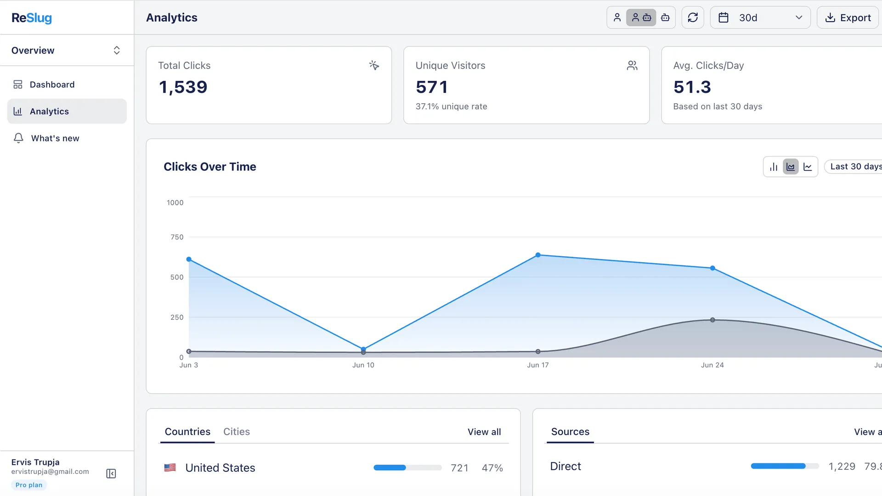Click the blue data point at Jun 24
The width and height of the screenshot is (882, 496).
(x=712, y=268)
